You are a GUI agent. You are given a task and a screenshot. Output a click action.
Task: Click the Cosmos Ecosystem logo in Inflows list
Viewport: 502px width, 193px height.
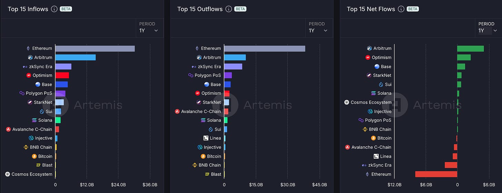(8, 174)
